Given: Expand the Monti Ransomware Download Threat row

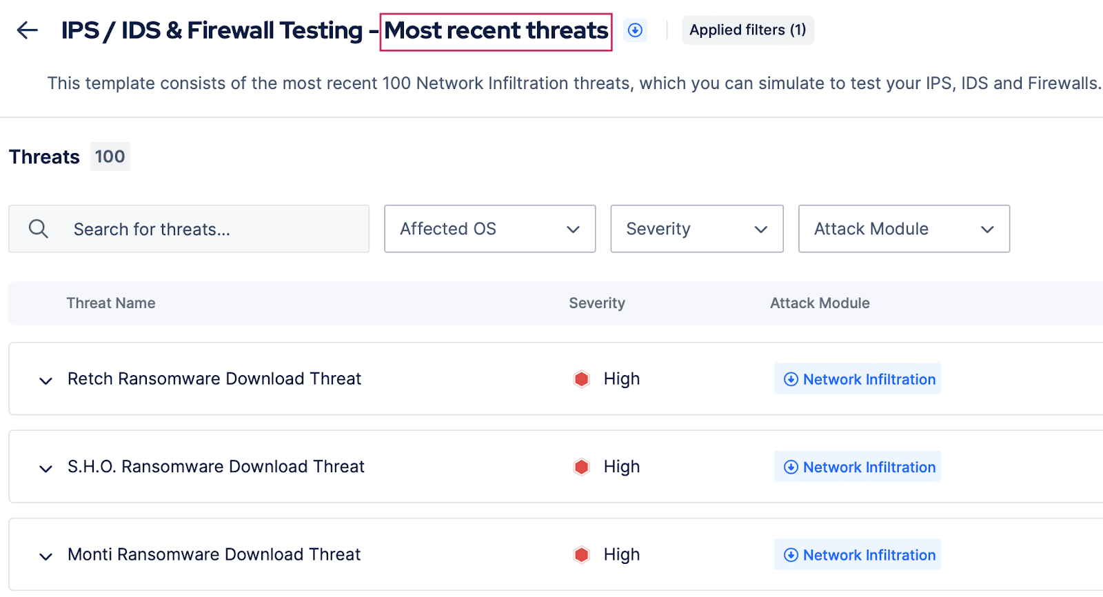Looking at the screenshot, I should coord(45,556).
